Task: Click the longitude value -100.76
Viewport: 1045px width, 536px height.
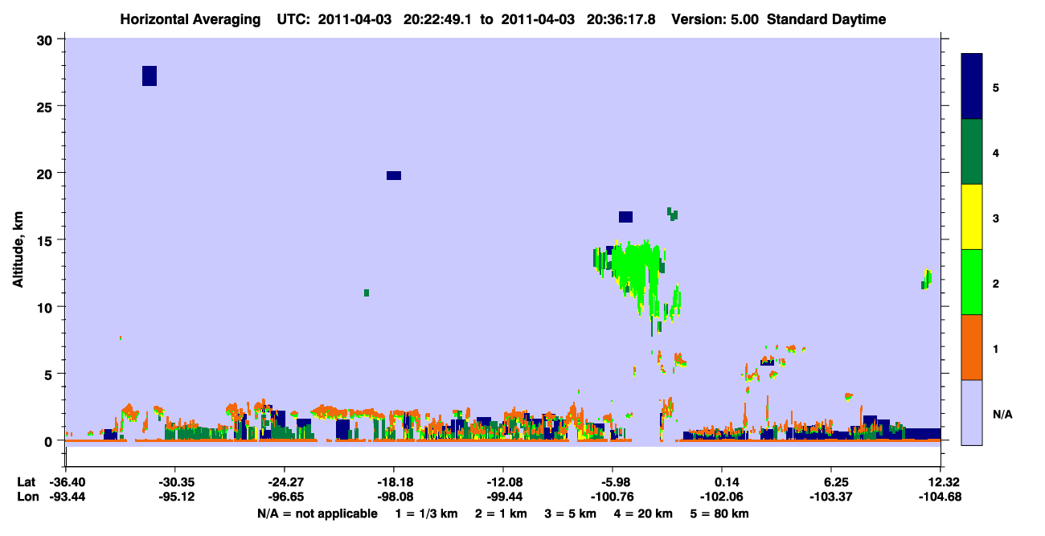Action: point(613,497)
